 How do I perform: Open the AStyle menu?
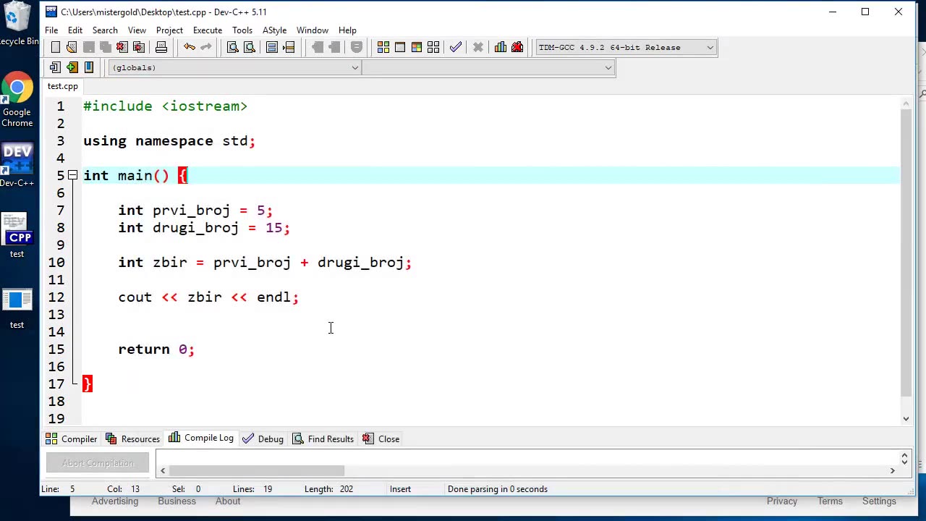pos(274,30)
